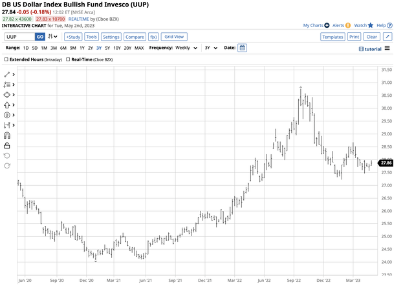Select the line drawing tool icon

[x=7, y=75]
